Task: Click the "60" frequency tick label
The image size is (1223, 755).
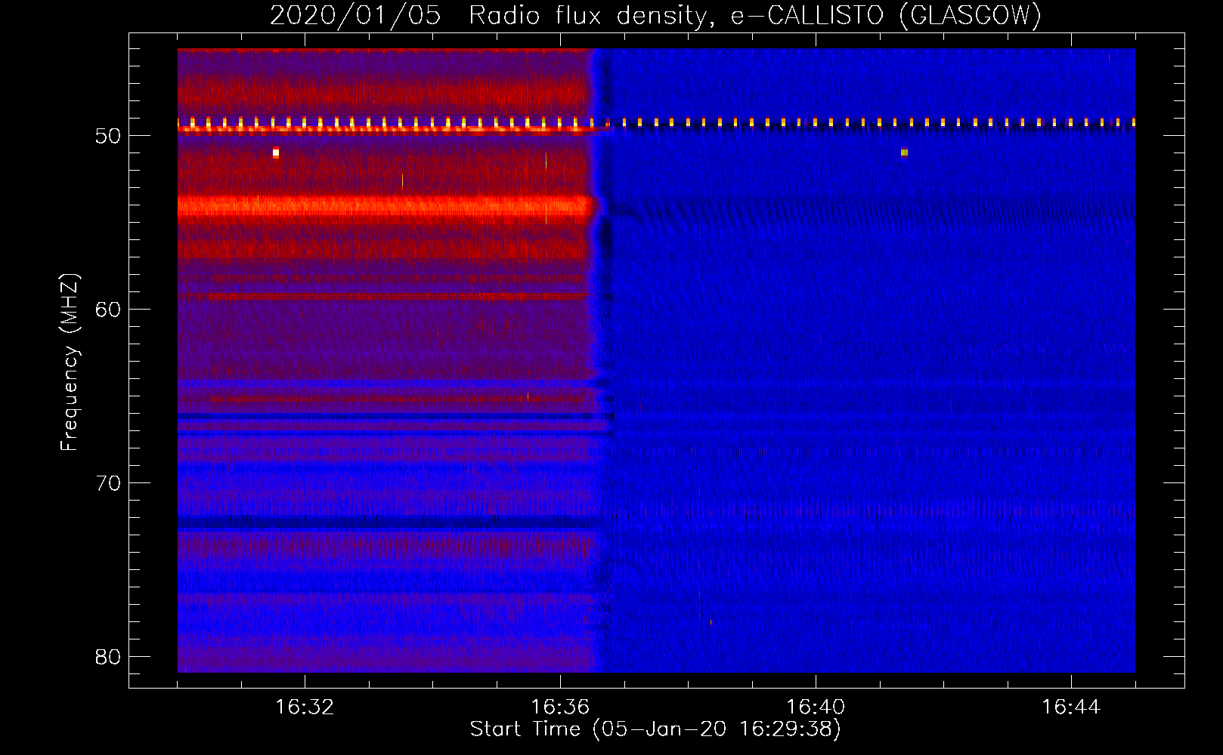Action: [x=109, y=310]
